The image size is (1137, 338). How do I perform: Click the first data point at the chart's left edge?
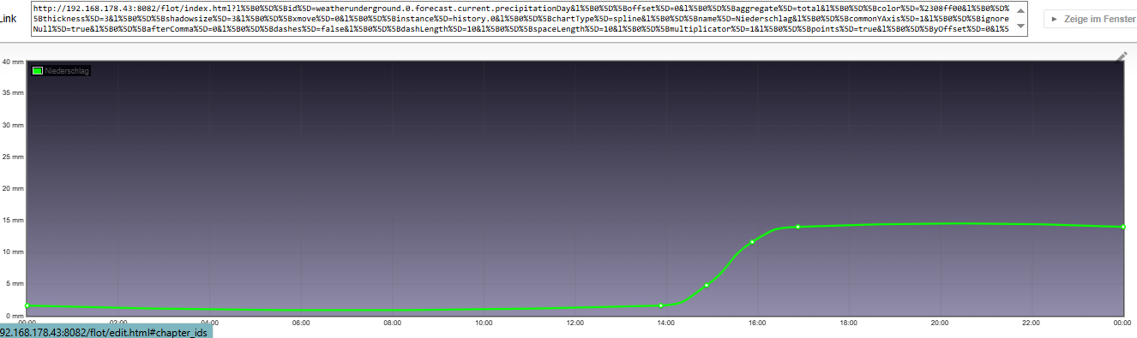point(27,305)
